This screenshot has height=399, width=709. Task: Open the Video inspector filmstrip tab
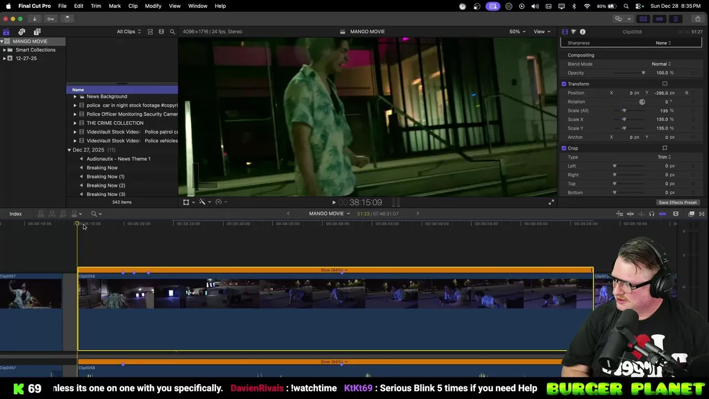point(564,32)
